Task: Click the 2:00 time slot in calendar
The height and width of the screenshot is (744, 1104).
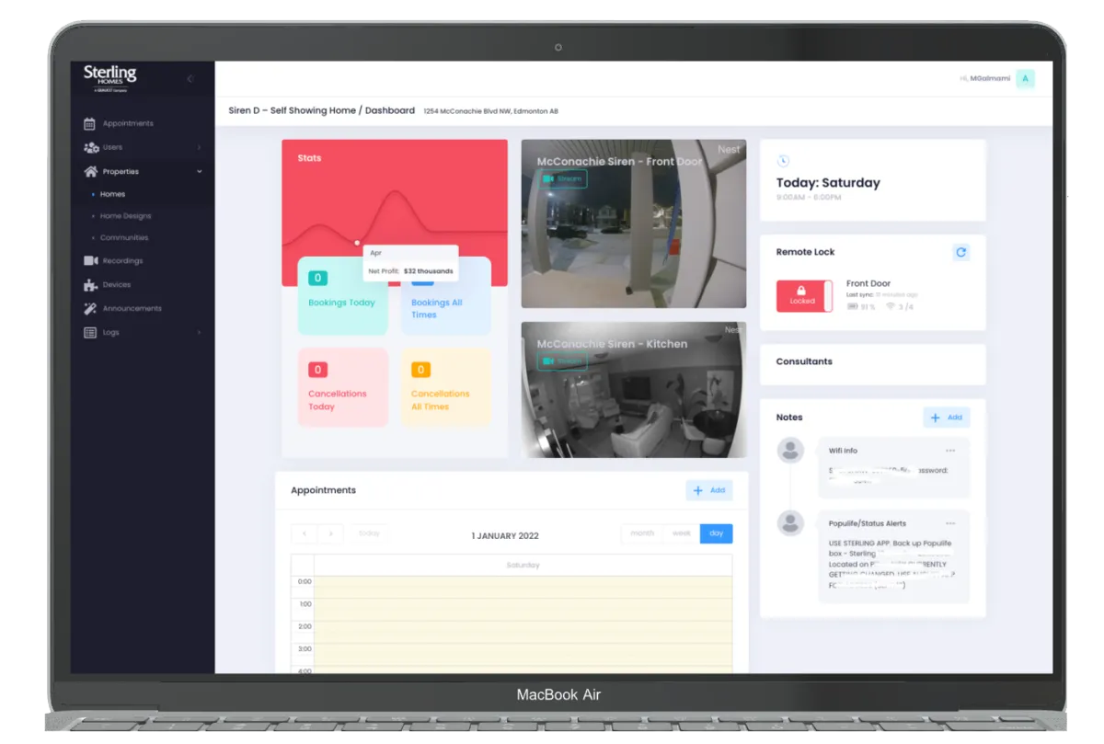Action: click(523, 633)
